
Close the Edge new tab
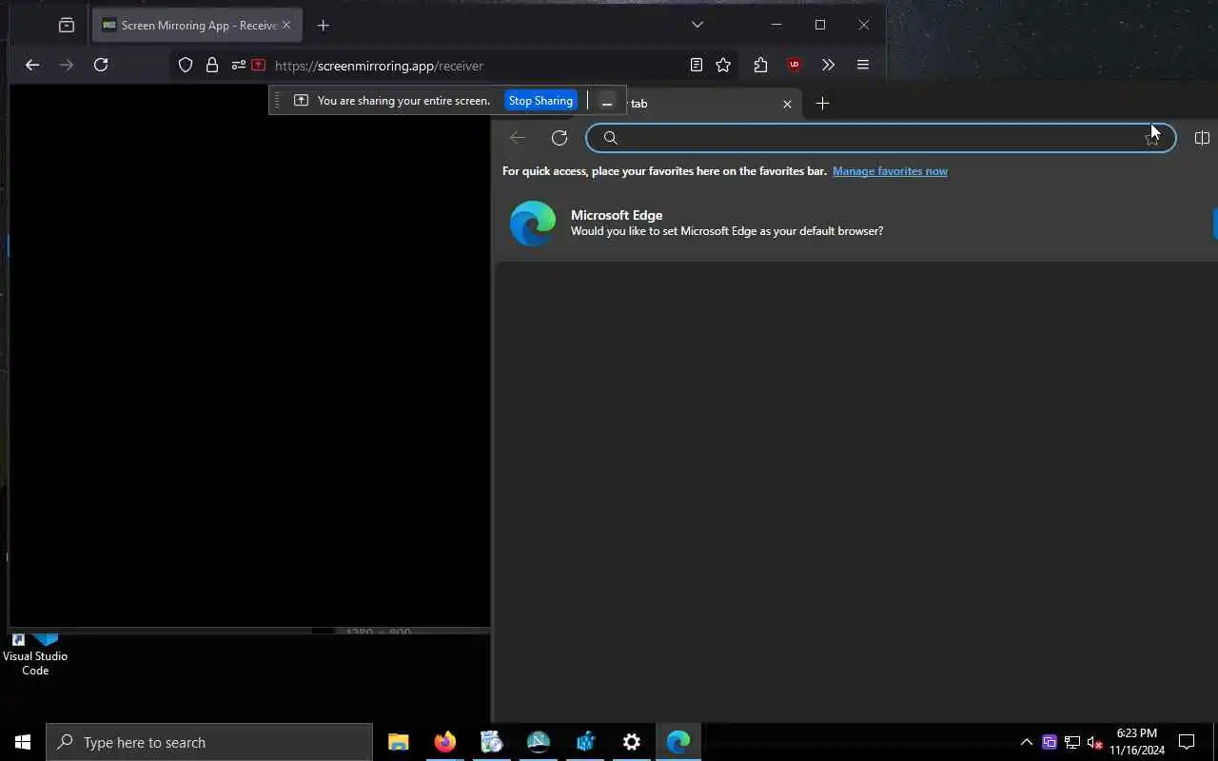tap(787, 104)
